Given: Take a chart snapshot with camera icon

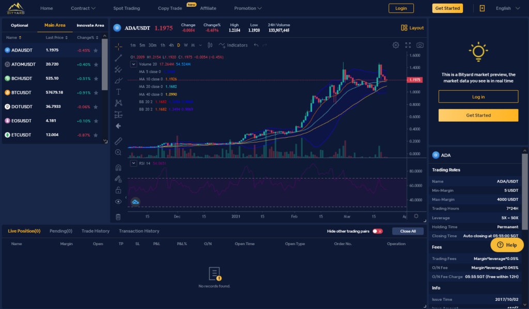Looking at the screenshot, I should (419, 45).
